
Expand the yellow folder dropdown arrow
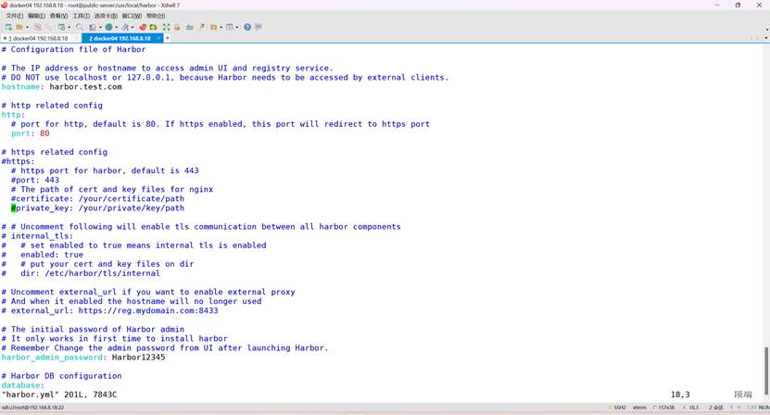coord(221,27)
